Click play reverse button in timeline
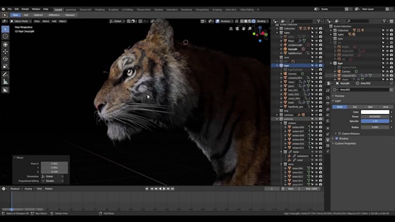The width and height of the screenshot is (395, 222). 160,189
